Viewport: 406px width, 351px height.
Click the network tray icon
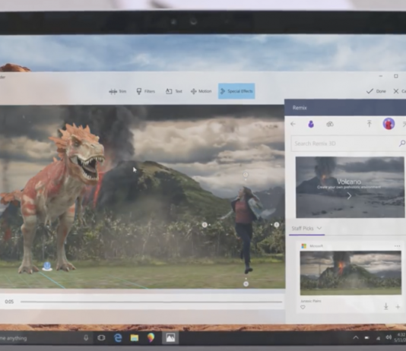pyautogui.click(x=378, y=338)
